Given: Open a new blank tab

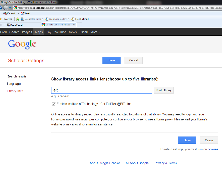Looking at the screenshot, I should 79,25.
